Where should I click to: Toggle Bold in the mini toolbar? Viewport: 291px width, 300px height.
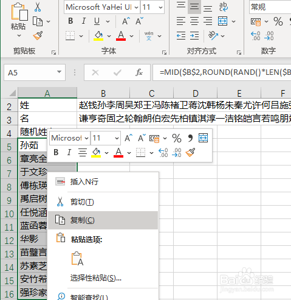(56, 152)
